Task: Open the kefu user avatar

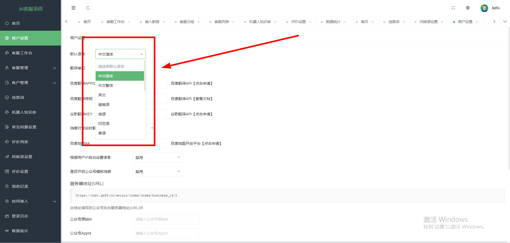Action: coord(484,8)
